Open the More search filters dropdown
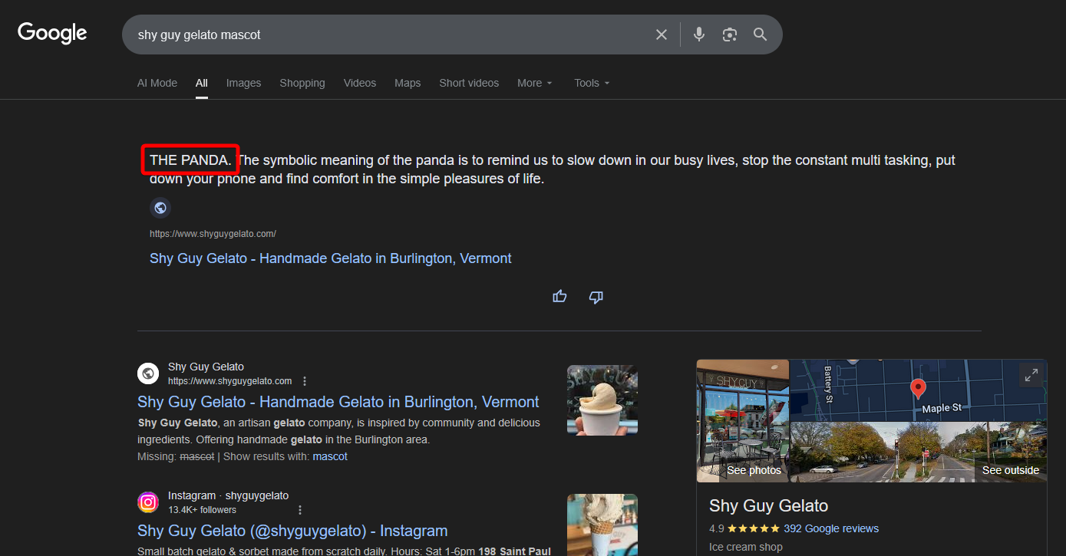This screenshot has height=556, width=1066. tap(535, 83)
